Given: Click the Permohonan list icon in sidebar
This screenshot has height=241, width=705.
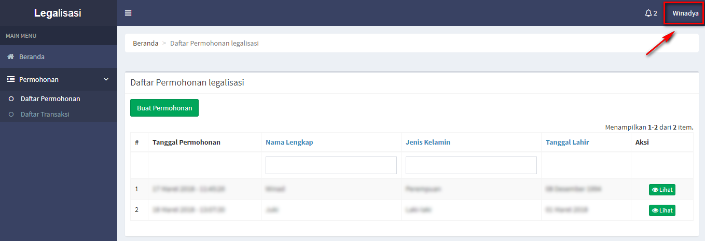Looking at the screenshot, I should click(10, 79).
